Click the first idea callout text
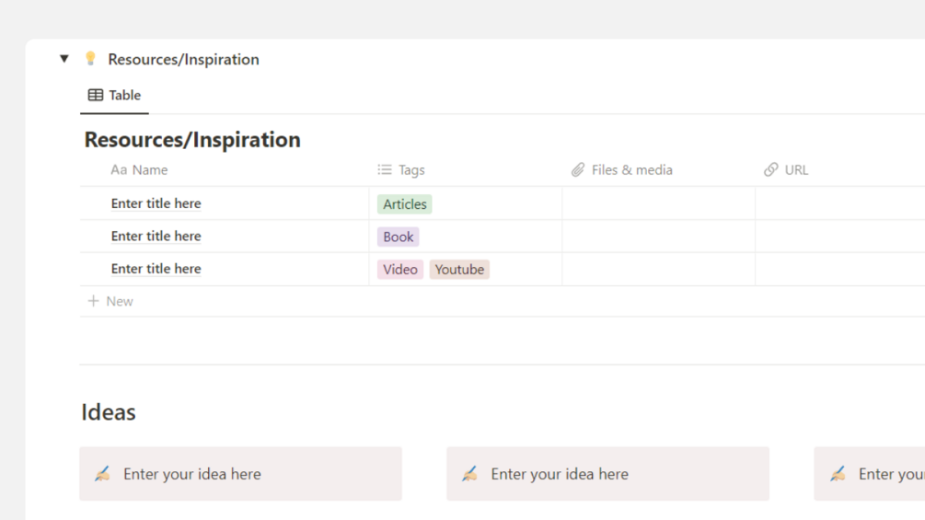This screenshot has height=520, width=925. tap(192, 474)
